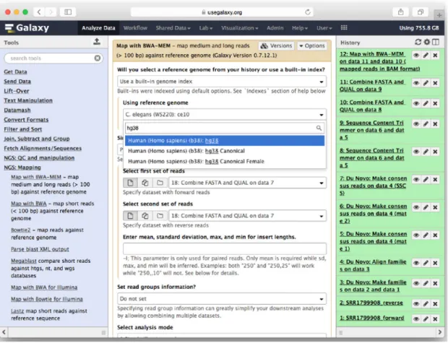Open the tool Options dropdown
448x343 pixels.
pos(312,45)
